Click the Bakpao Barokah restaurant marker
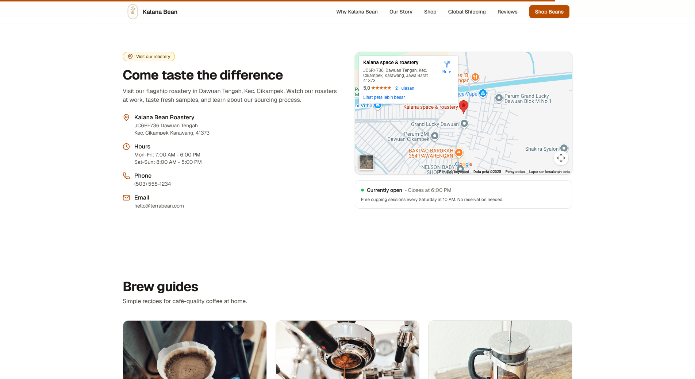The width and height of the screenshot is (695, 379). tap(459, 152)
